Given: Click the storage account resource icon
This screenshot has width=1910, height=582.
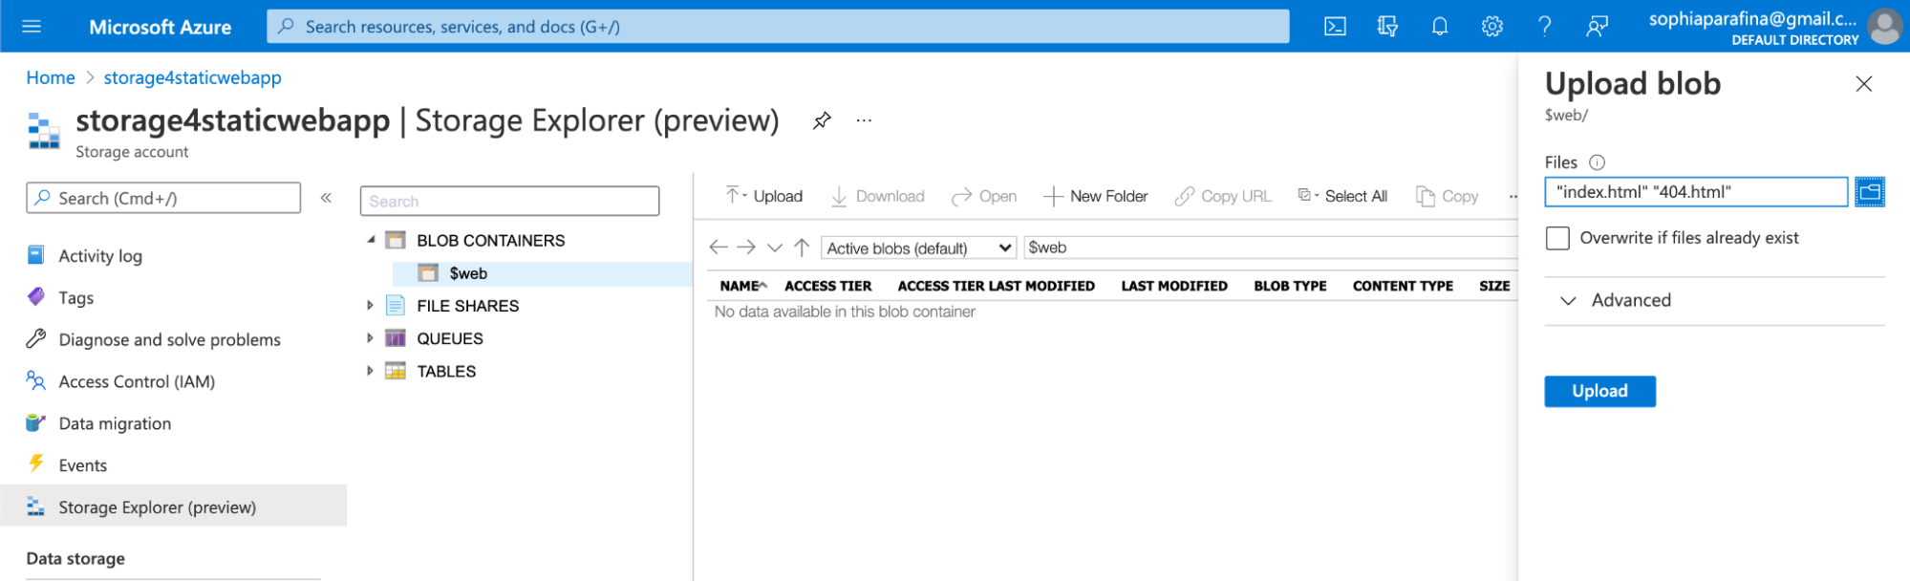Looking at the screenshot, I should click(x=44, y=131).
